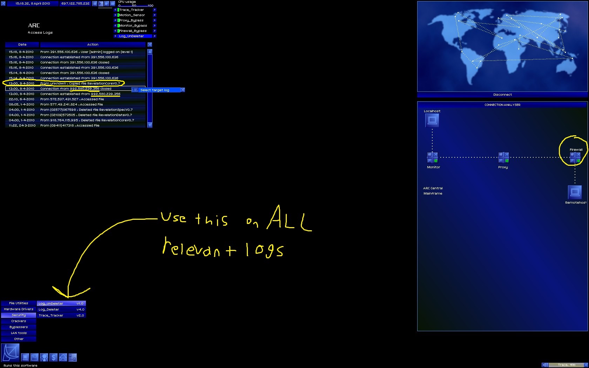The image size is (589, 368).
Task: Click the Proxy node in Connection Analyser
Action: click(503, 158)
